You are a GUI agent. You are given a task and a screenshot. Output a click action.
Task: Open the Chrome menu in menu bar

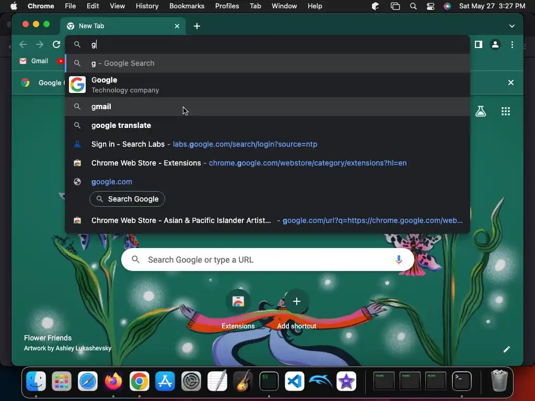(x=41, y=6)
